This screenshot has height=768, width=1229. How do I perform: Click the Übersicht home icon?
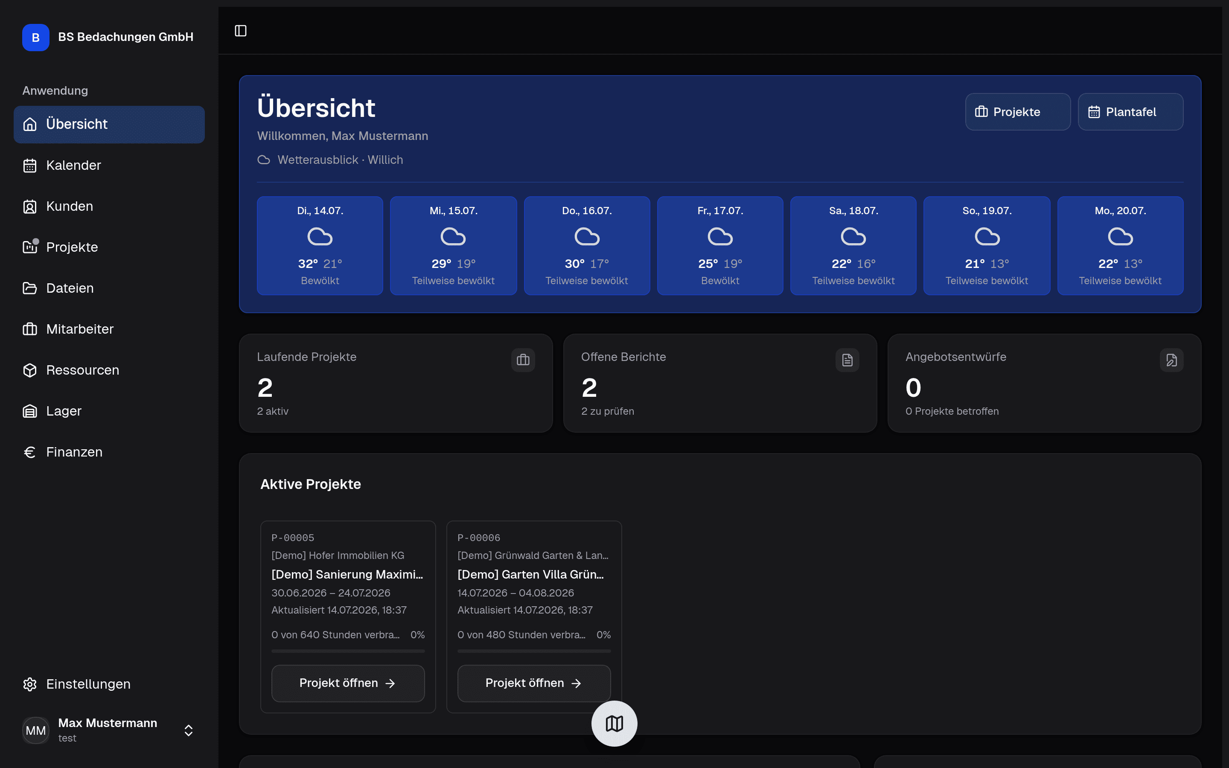tap(30, 125)
